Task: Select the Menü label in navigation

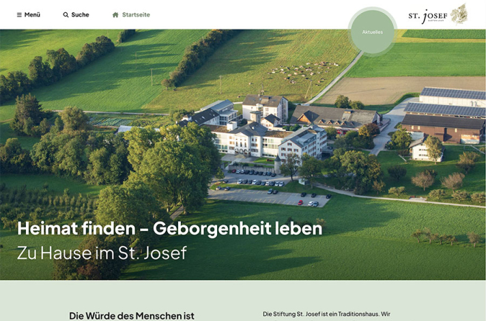Action: coord(32,15)
